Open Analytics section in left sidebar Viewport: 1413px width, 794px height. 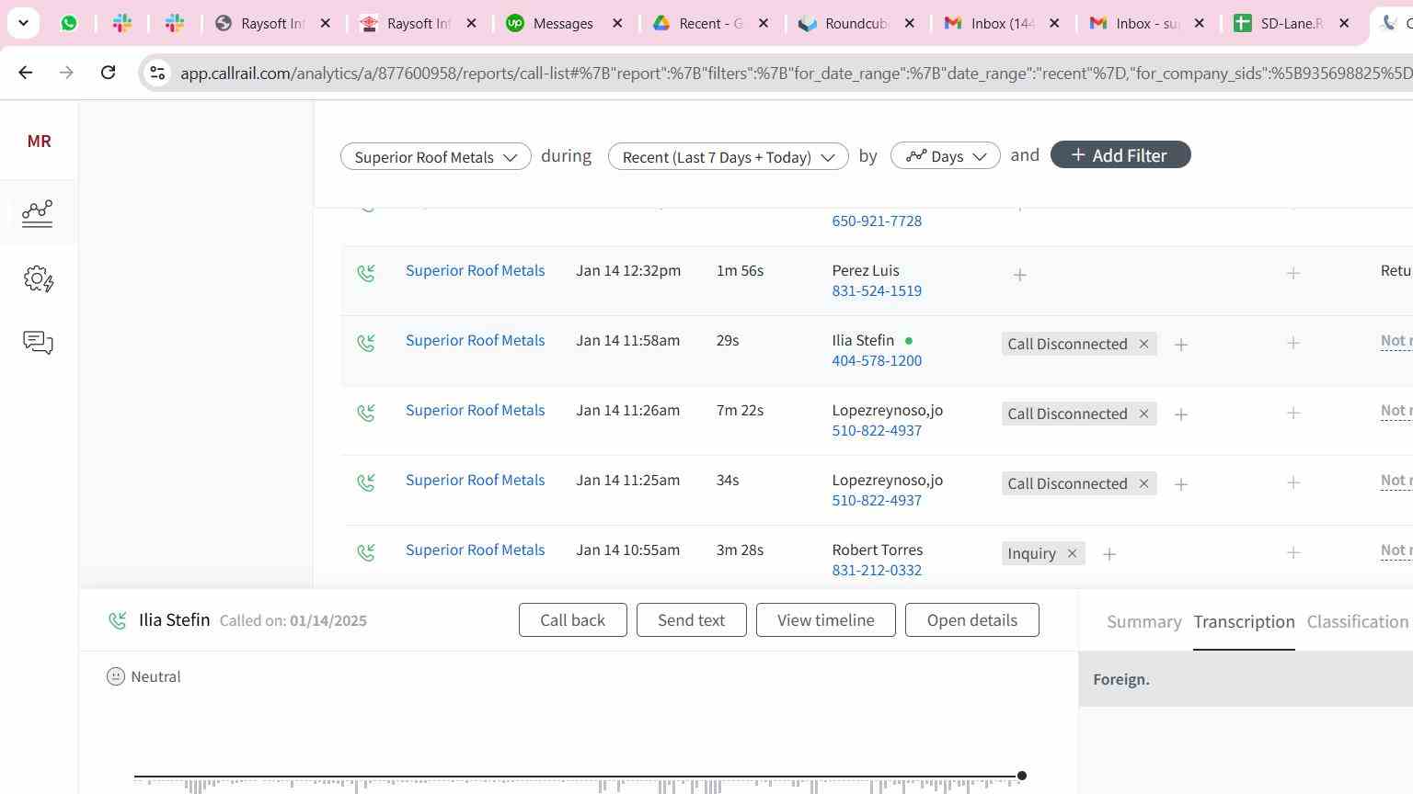click(x=38, y=212)
